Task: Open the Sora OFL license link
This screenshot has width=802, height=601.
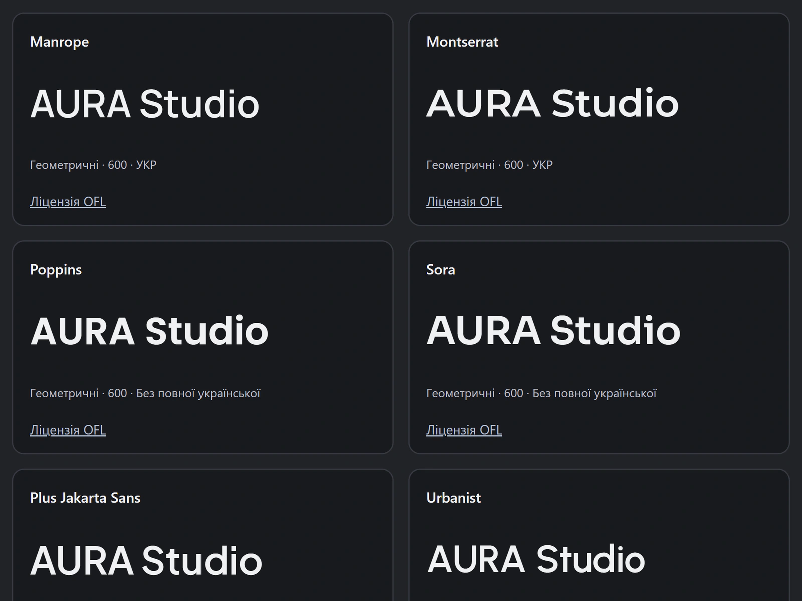Action: click(x=464, y=430)
